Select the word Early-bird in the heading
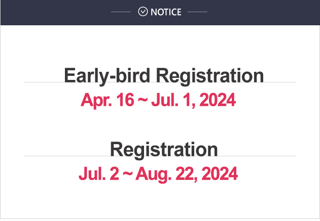 pyautogui.click(x=107, y=76)
